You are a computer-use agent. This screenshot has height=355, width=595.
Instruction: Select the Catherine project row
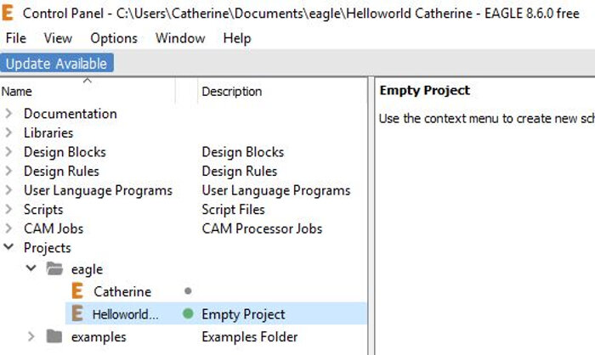(x=122, y=291)
